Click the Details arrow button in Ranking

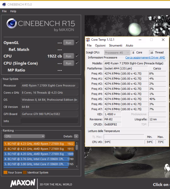(76, 136)
